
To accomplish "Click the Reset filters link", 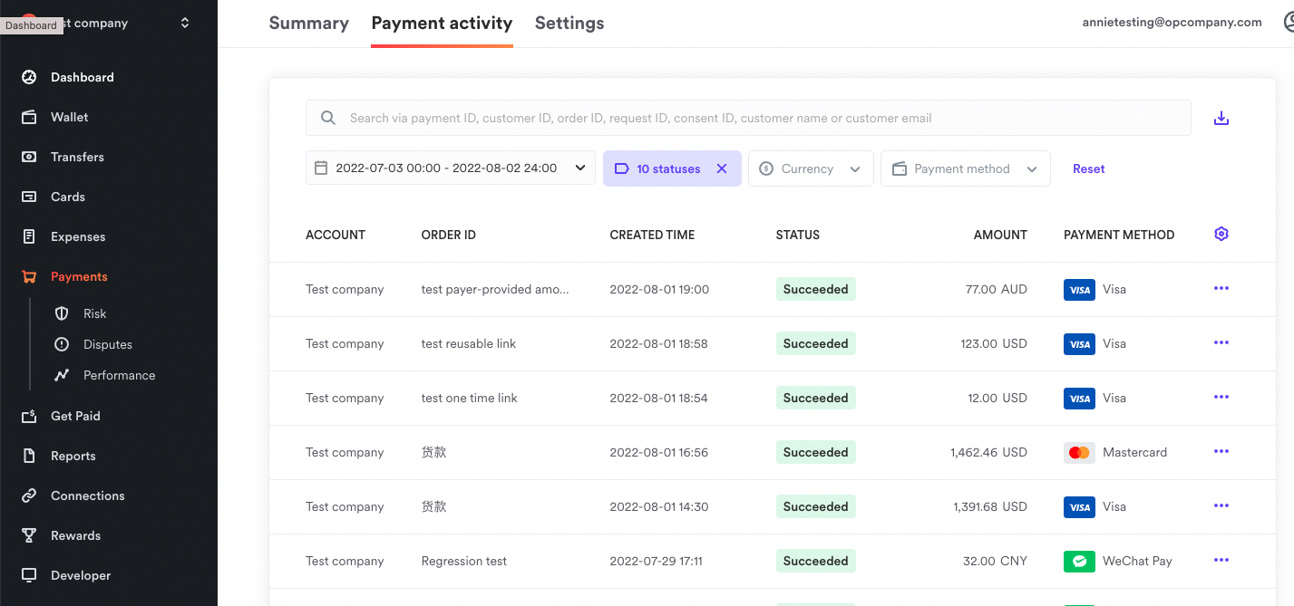I will 1088,168.
